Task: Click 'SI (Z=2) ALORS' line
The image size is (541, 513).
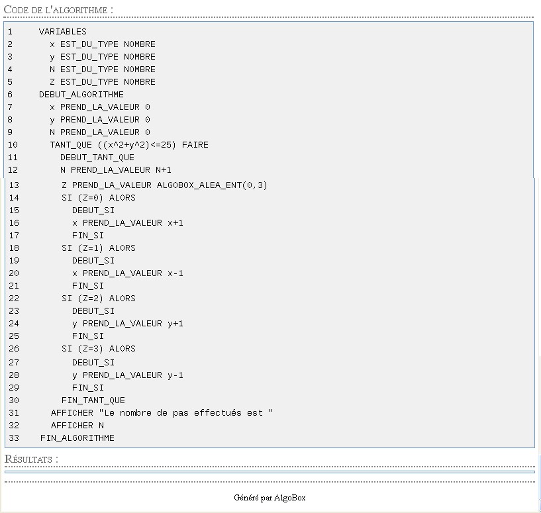Action: tap(99, 299)
